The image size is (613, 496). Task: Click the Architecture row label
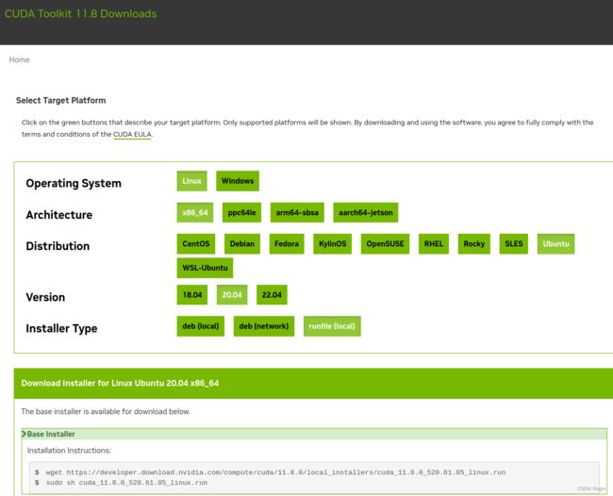pyautogui.click(x=59, y=215)
